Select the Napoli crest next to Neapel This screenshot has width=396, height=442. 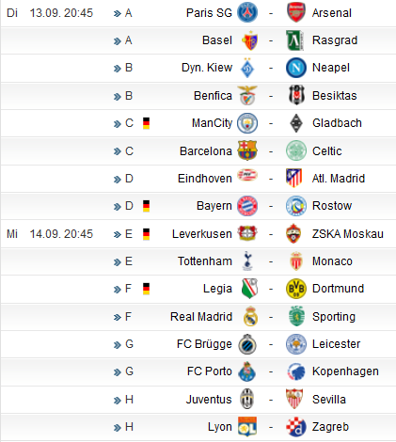pyautogui.click(x=296, y=68)
